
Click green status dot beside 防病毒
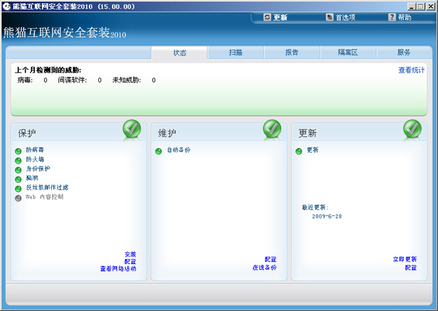[18, 151]
